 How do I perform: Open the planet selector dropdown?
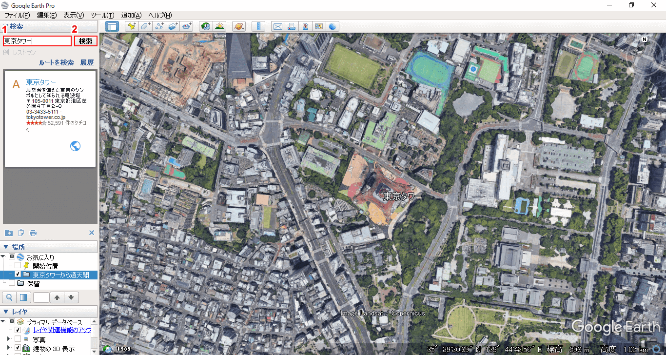pos(239,26)
